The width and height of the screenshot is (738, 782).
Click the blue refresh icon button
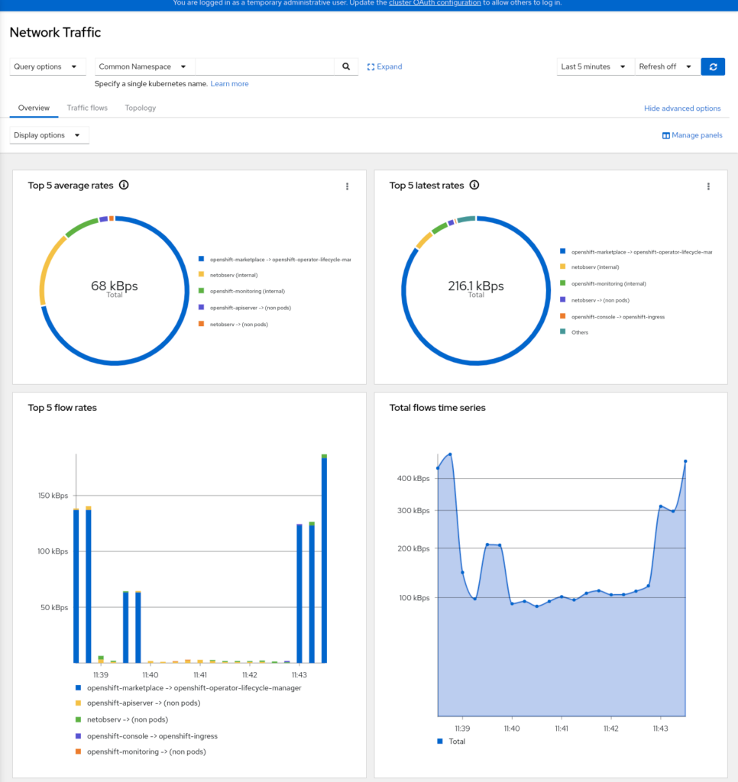[x=712, y=66]
